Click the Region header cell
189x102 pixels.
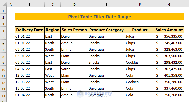52,30
